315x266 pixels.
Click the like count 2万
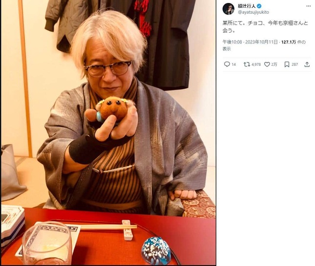click(274, 64)
